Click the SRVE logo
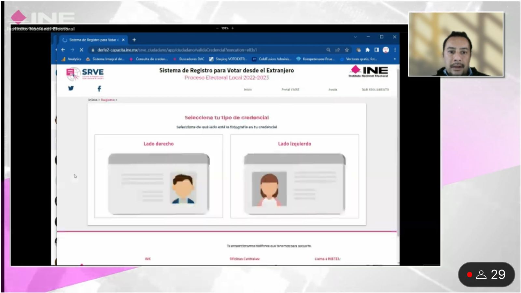The height and width of the screenshot is (293, 521). coord(85,74)
